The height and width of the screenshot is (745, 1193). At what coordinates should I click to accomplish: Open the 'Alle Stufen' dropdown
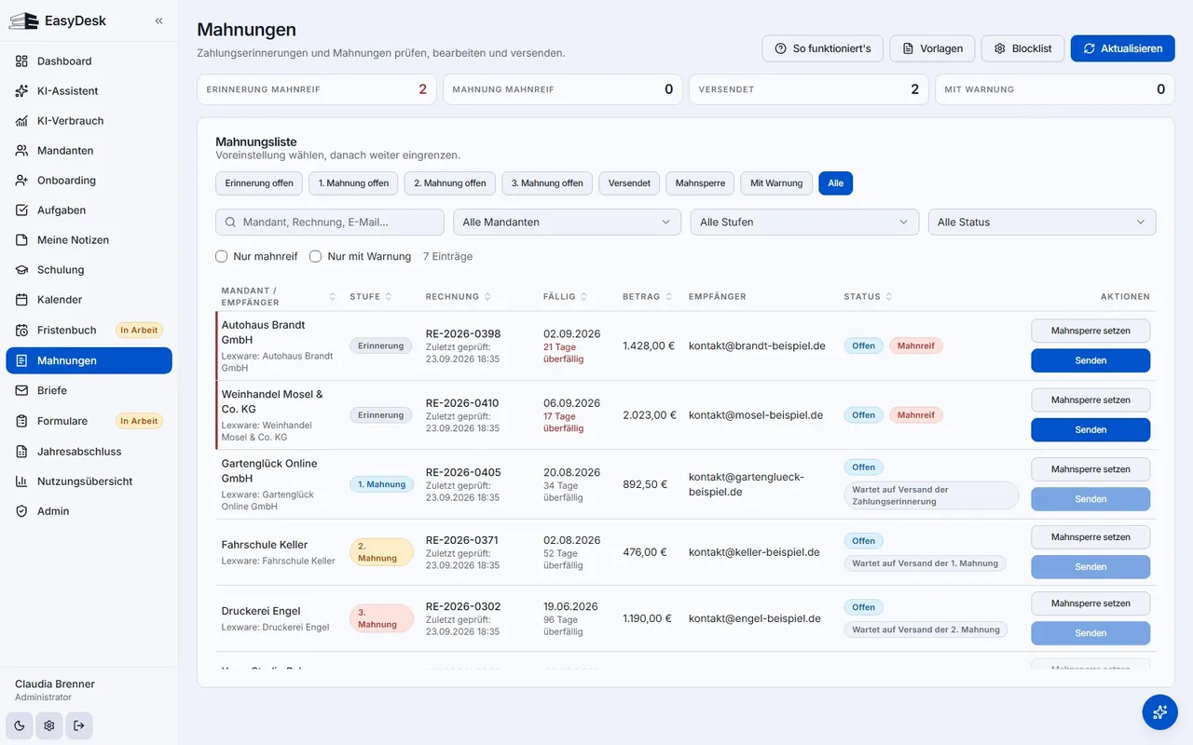[804, 222]
